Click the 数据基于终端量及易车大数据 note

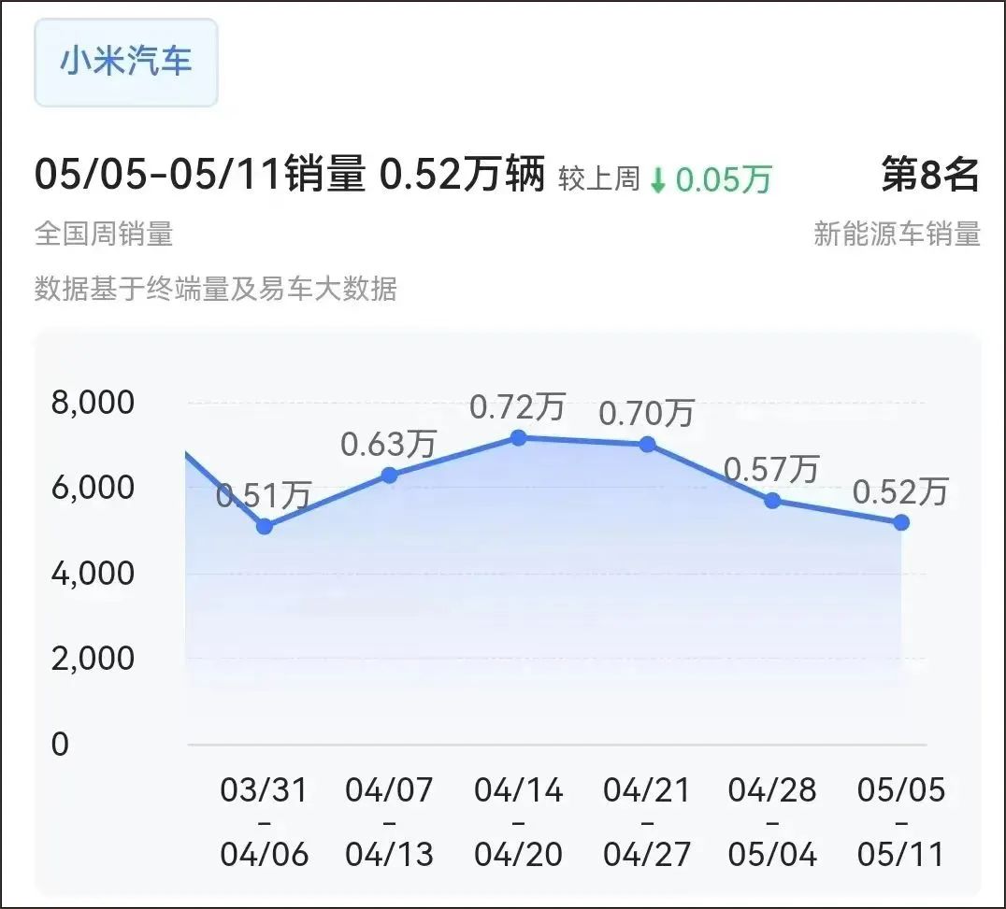pyautogui.click(x=216, y=289)
